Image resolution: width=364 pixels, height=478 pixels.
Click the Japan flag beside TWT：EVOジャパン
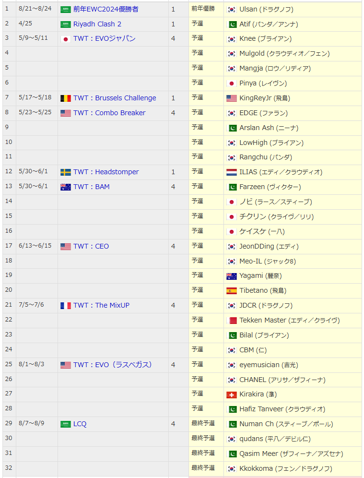click(x=66, y=39)
